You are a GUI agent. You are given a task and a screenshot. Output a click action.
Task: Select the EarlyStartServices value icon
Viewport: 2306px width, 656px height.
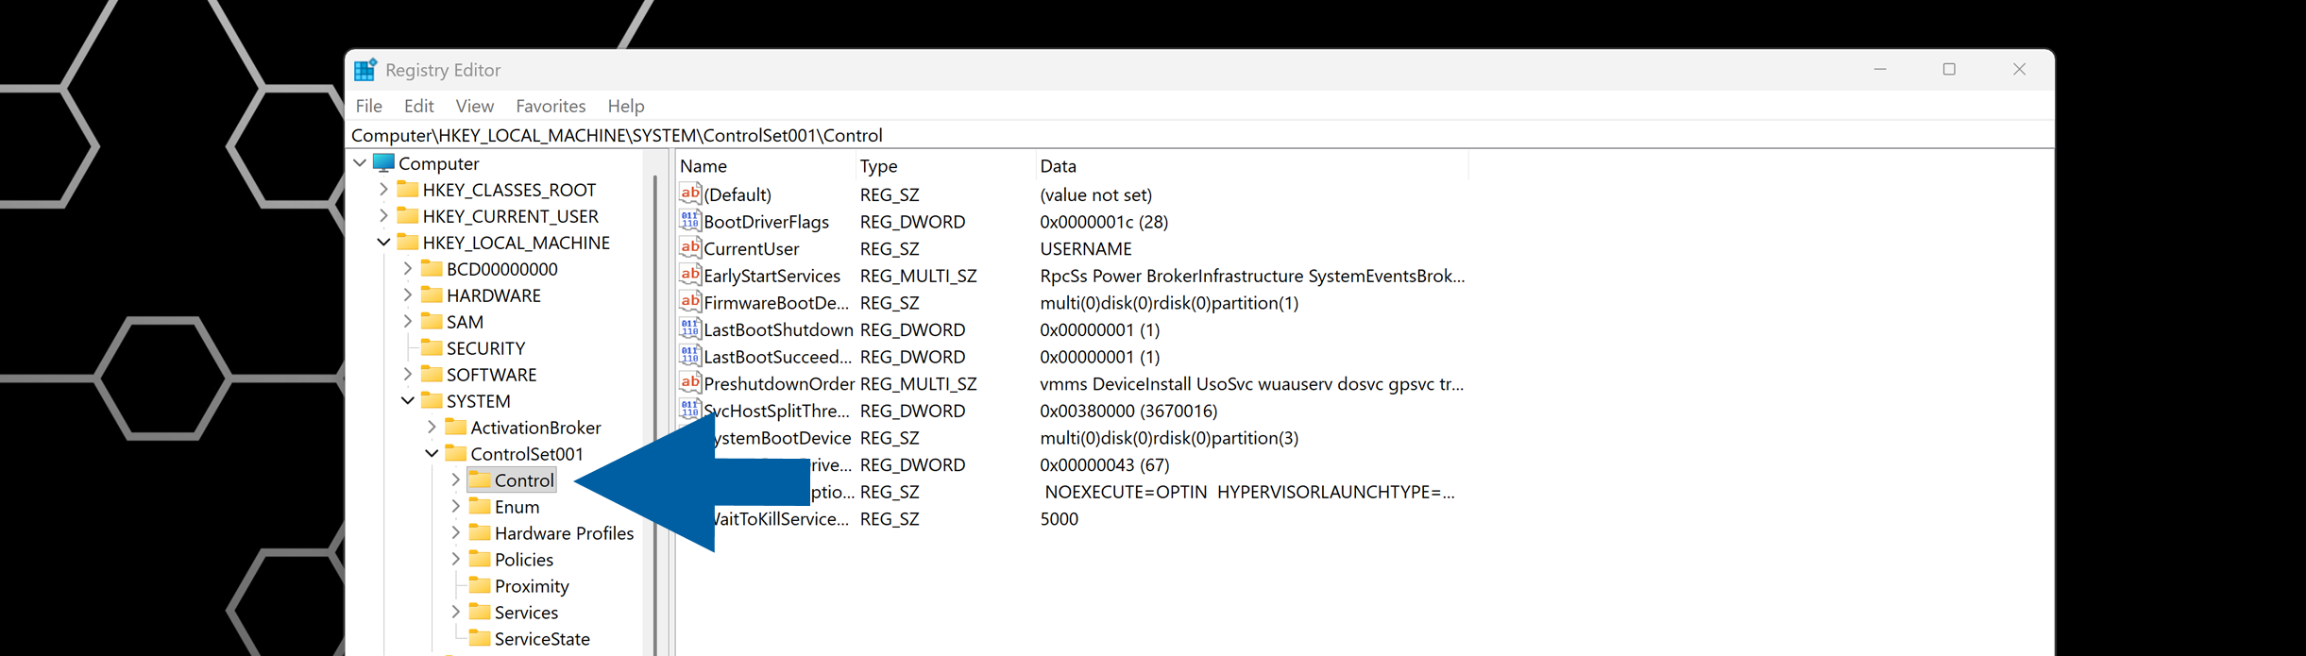[x=689, y=276]
